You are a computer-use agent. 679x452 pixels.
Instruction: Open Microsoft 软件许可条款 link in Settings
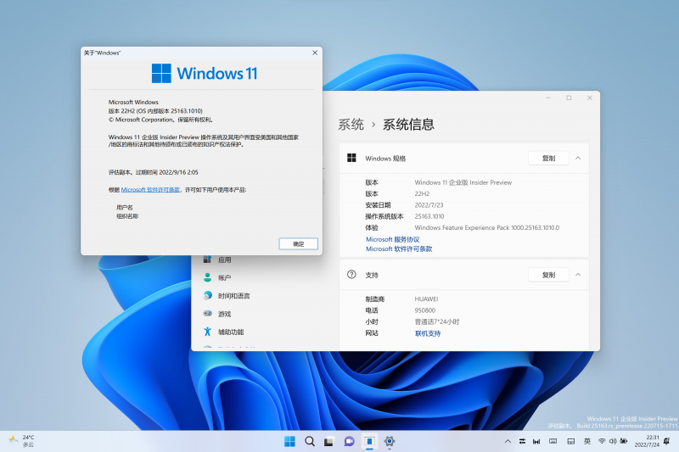[x=399, y=248]
